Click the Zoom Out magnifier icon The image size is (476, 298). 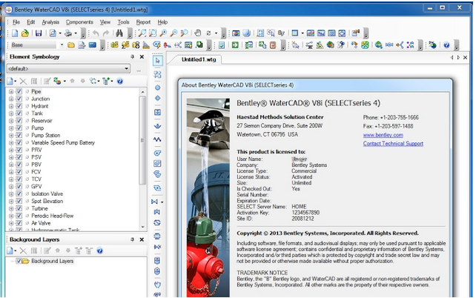click(173, 33)
